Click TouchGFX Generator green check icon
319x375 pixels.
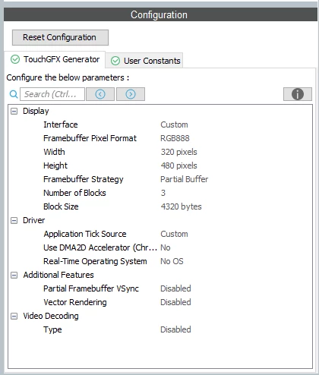[x=15, y=59]
